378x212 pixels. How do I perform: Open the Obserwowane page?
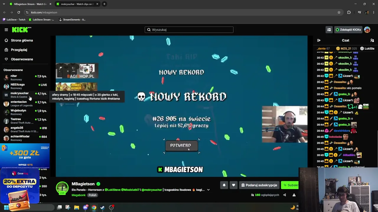pos(19,59)
